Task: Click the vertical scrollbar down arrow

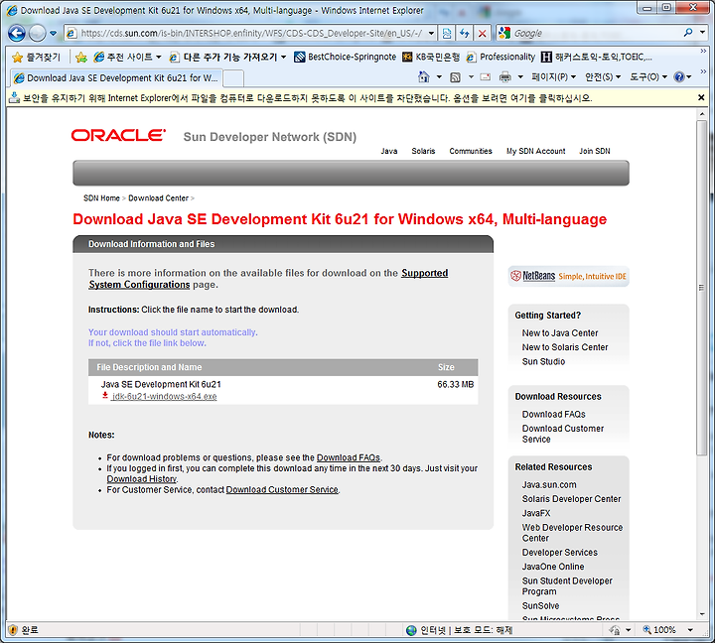Action: pyautogui.click(x=702, y=614)
